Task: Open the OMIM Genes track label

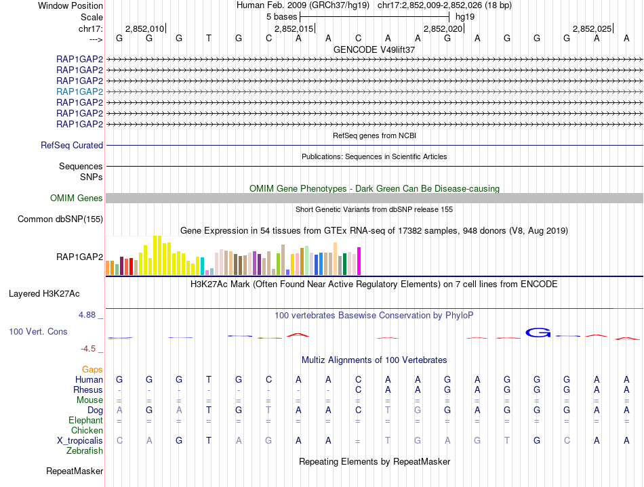Action: 77,198
